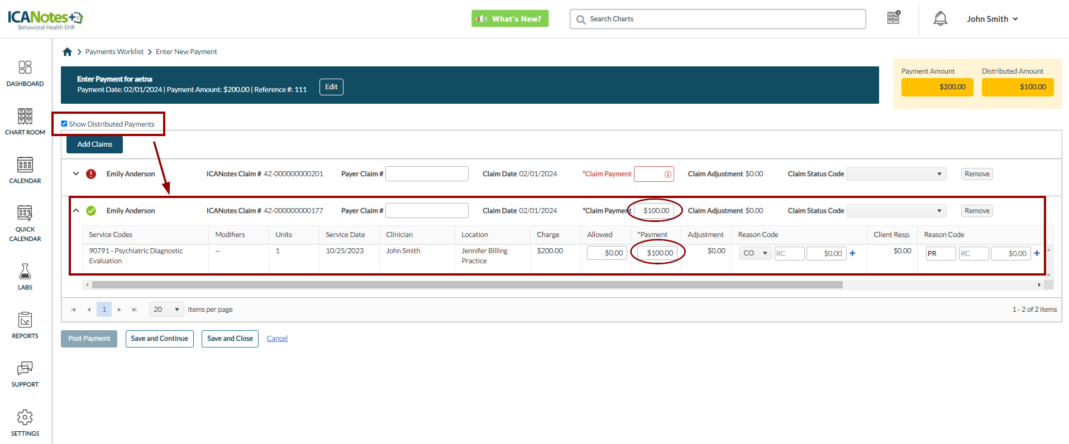Image resolution: width=1069 pixels, height=444 pixels.
Task: Open the CO group code dropdown
Action: [x=756, y=253]
